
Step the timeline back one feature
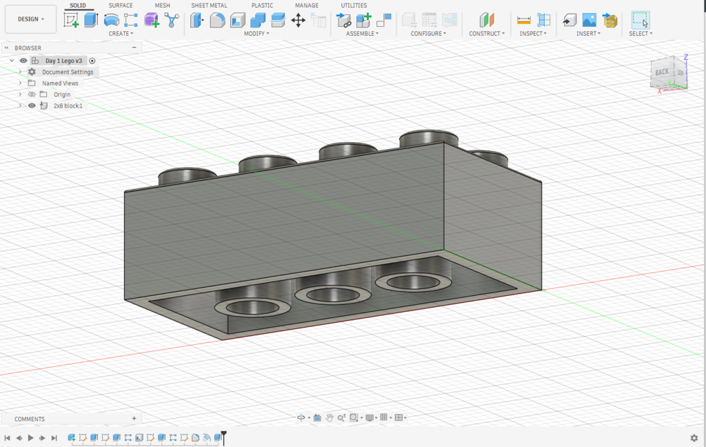19,437
